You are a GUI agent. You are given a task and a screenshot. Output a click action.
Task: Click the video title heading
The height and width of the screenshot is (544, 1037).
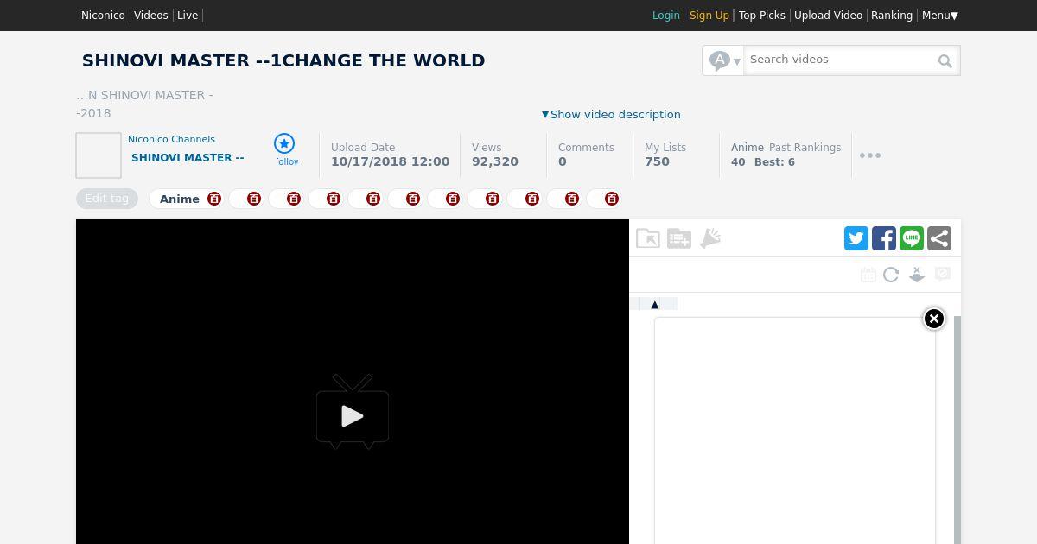(283, 60)
